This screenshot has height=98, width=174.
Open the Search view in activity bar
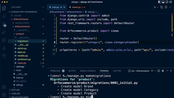pyautogui.click(x=4, y=16)
